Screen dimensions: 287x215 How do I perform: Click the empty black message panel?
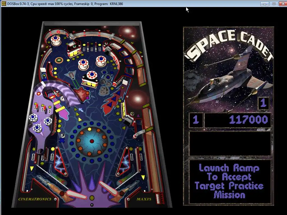230,144
